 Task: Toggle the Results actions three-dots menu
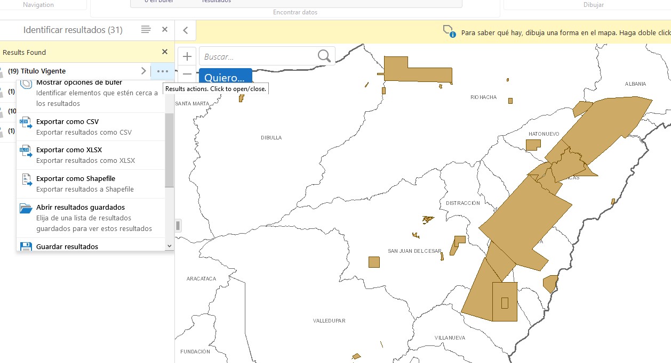point(162,71)
